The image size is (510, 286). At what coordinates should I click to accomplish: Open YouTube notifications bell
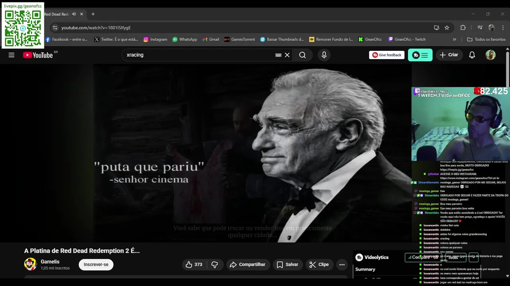click(472, 55)
